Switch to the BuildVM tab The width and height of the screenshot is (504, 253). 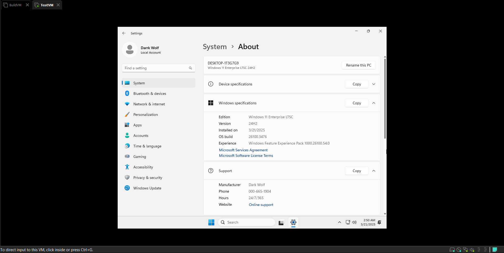coord(15,5)
